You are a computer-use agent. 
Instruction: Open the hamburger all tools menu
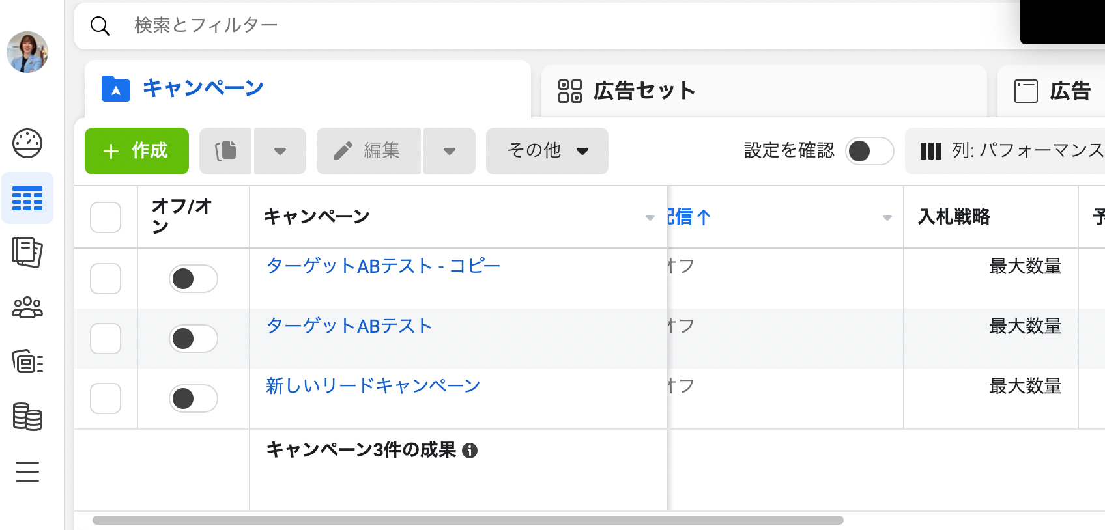27,471
